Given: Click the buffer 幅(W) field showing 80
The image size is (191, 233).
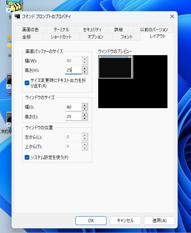Looking at the screenshot, I should 74,61.
